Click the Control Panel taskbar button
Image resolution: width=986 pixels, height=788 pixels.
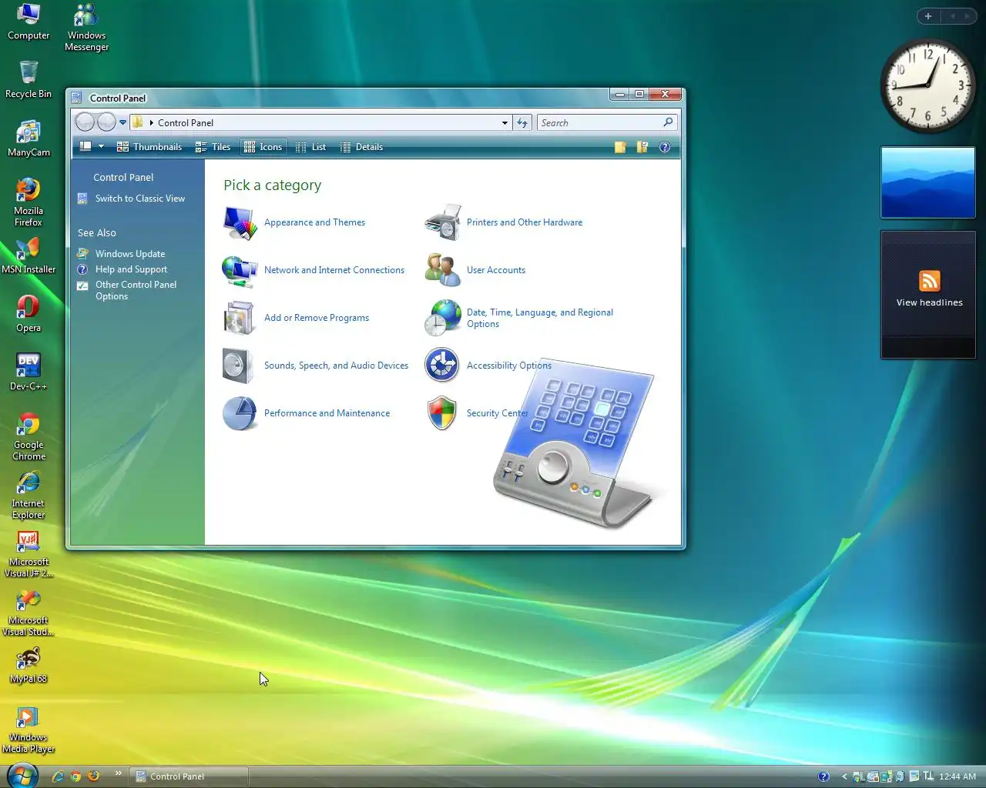[188, 776]
